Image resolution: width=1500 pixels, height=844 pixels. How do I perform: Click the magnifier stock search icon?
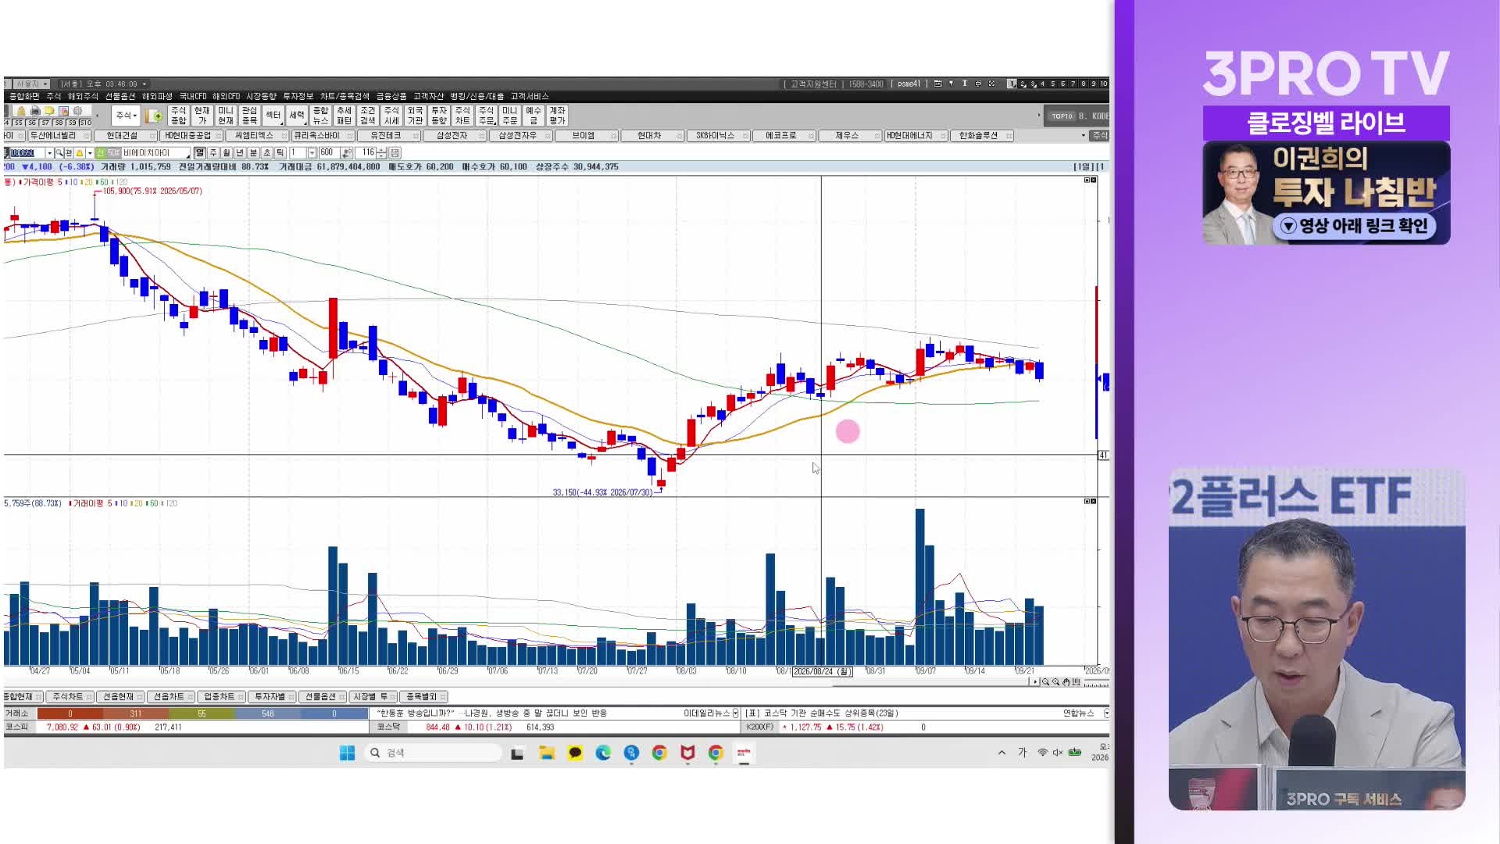[x=59, y=153]
